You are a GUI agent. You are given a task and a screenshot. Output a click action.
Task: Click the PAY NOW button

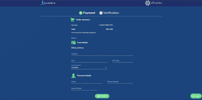point(102,96)
